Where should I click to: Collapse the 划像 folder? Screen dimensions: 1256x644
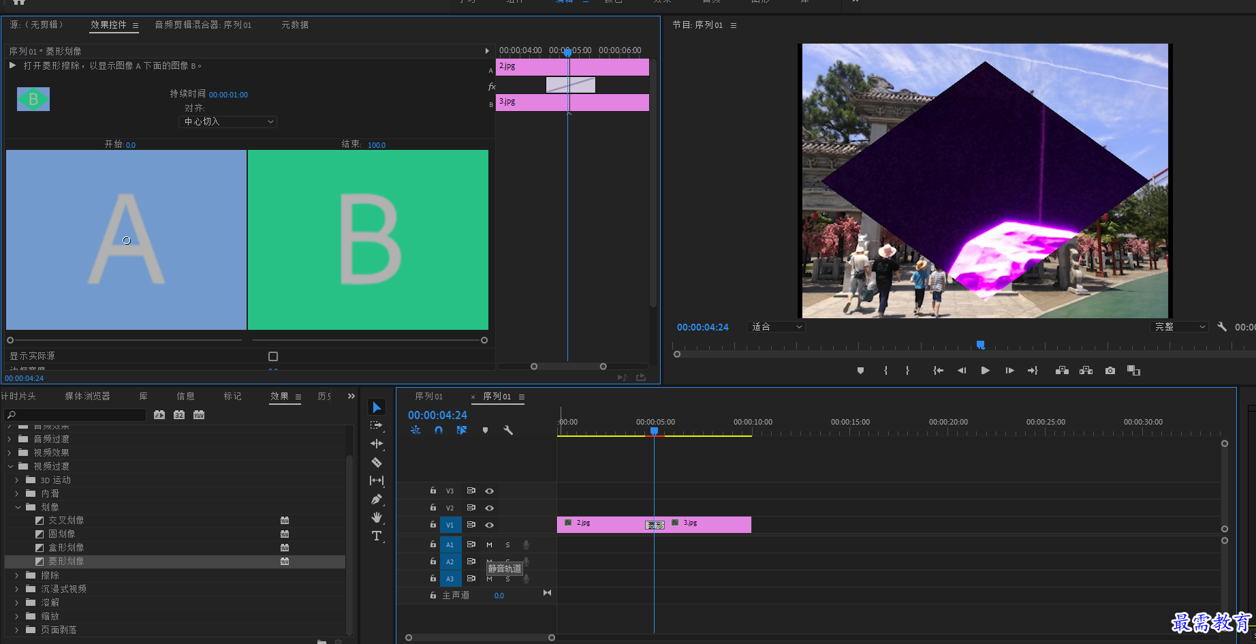tap(18, 507)
